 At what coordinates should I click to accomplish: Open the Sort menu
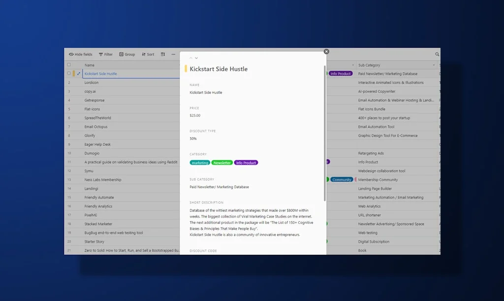148,55
